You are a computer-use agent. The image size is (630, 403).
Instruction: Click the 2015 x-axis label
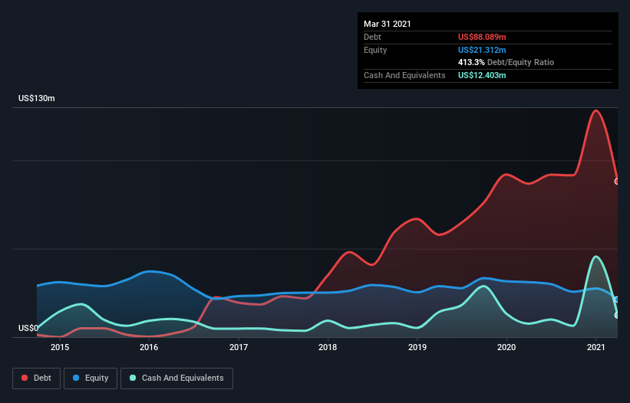[59, 347]
